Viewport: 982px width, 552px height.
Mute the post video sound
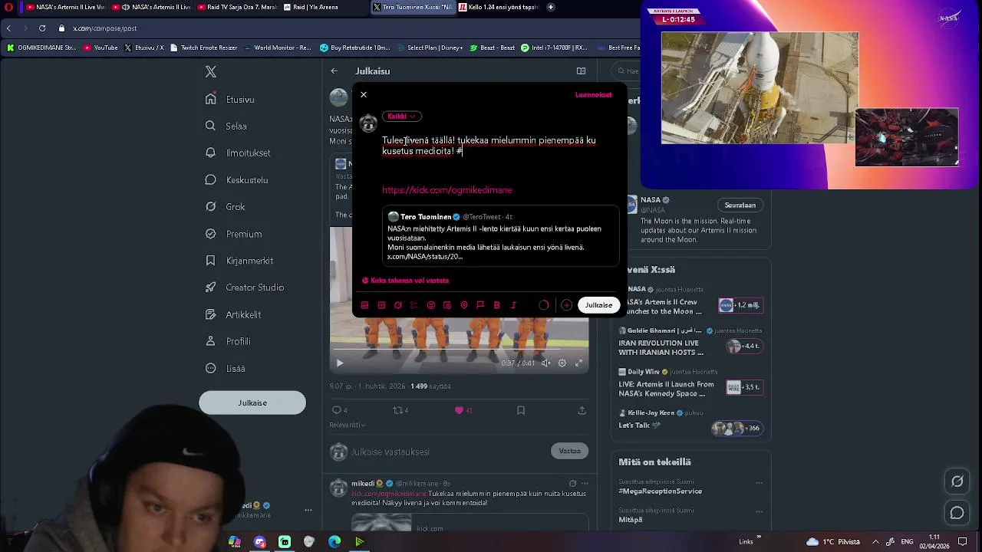point(545,363)
